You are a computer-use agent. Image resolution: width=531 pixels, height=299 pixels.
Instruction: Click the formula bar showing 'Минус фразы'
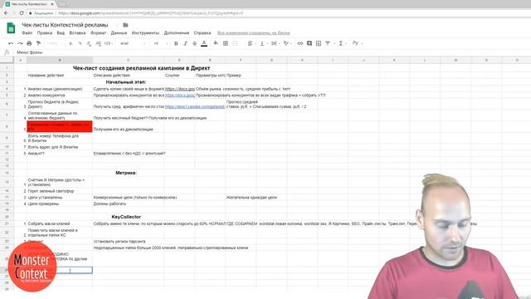click(x=271, y=52)
